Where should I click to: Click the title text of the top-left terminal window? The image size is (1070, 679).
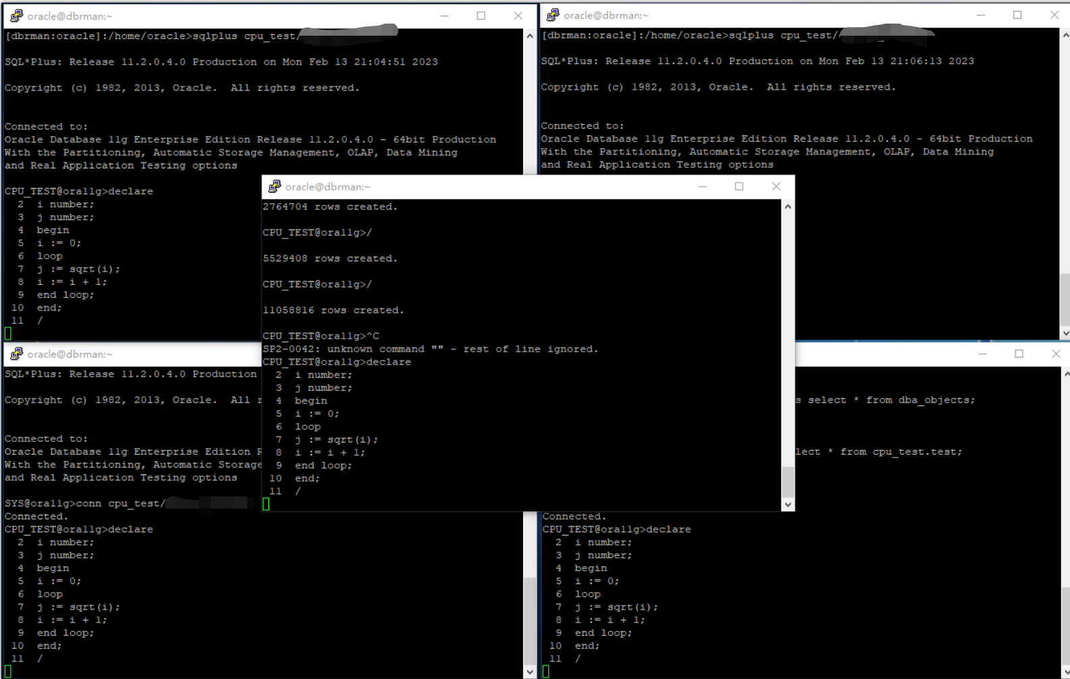[70, 16]
